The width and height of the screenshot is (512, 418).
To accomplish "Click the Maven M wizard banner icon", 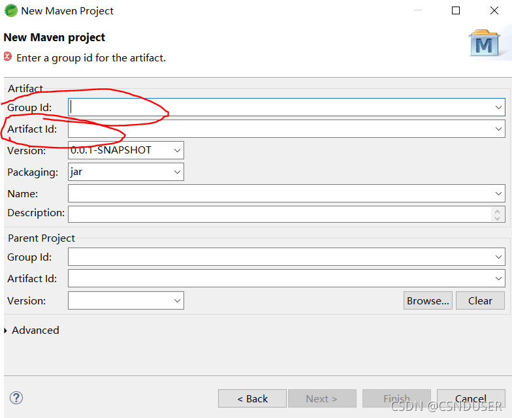I will tap(485, 43).
